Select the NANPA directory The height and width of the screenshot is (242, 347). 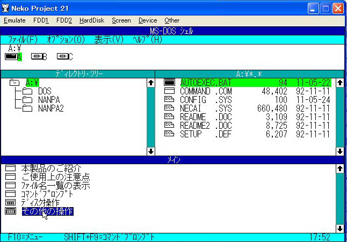pyautogui.click(x=49, y=100)
